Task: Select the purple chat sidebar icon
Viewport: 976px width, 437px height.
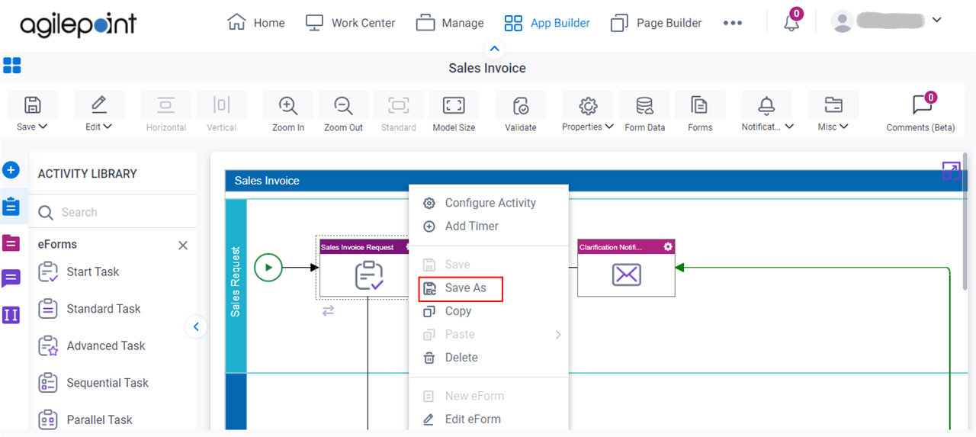Action: (11, 278)
